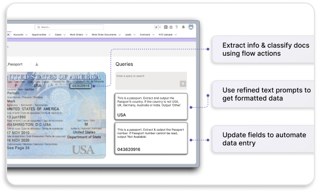This screenshot has height=192, width=318.
Task: Click 'Department of State' on the passport
Action: [x=84, y=137]
